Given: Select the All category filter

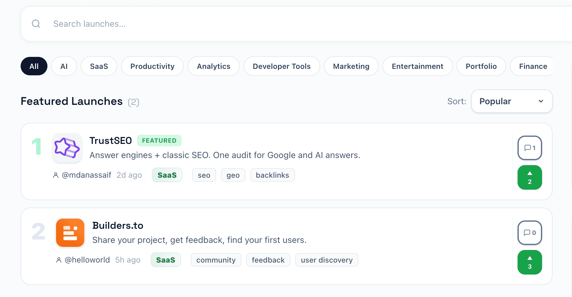Looking at the screenshot, I should 34,66.
